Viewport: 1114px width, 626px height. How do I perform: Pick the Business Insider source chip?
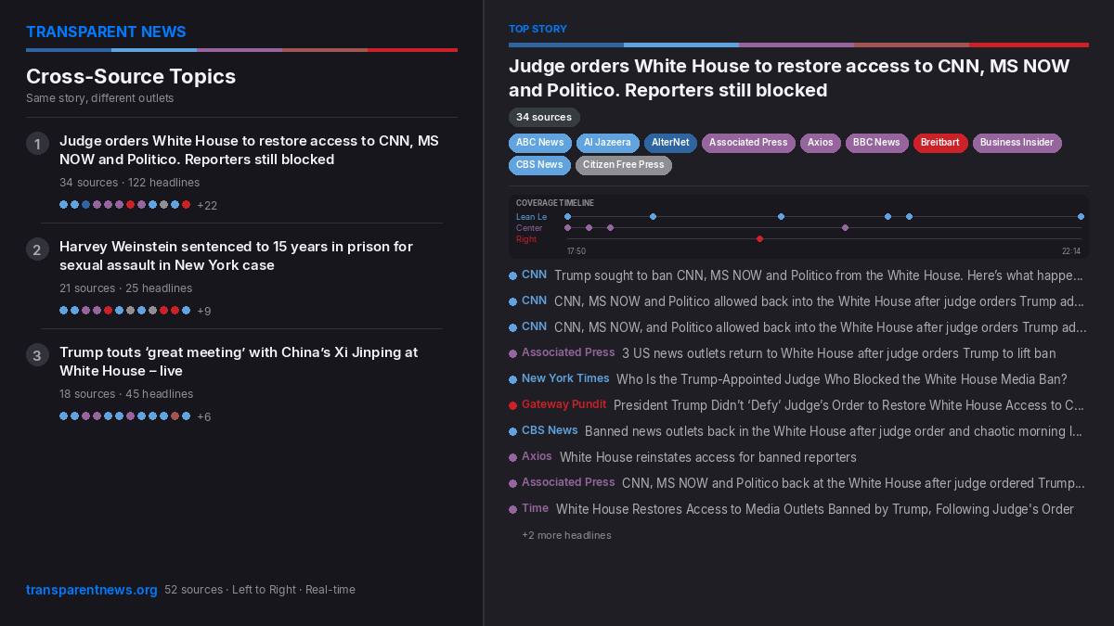[1017, 143]
